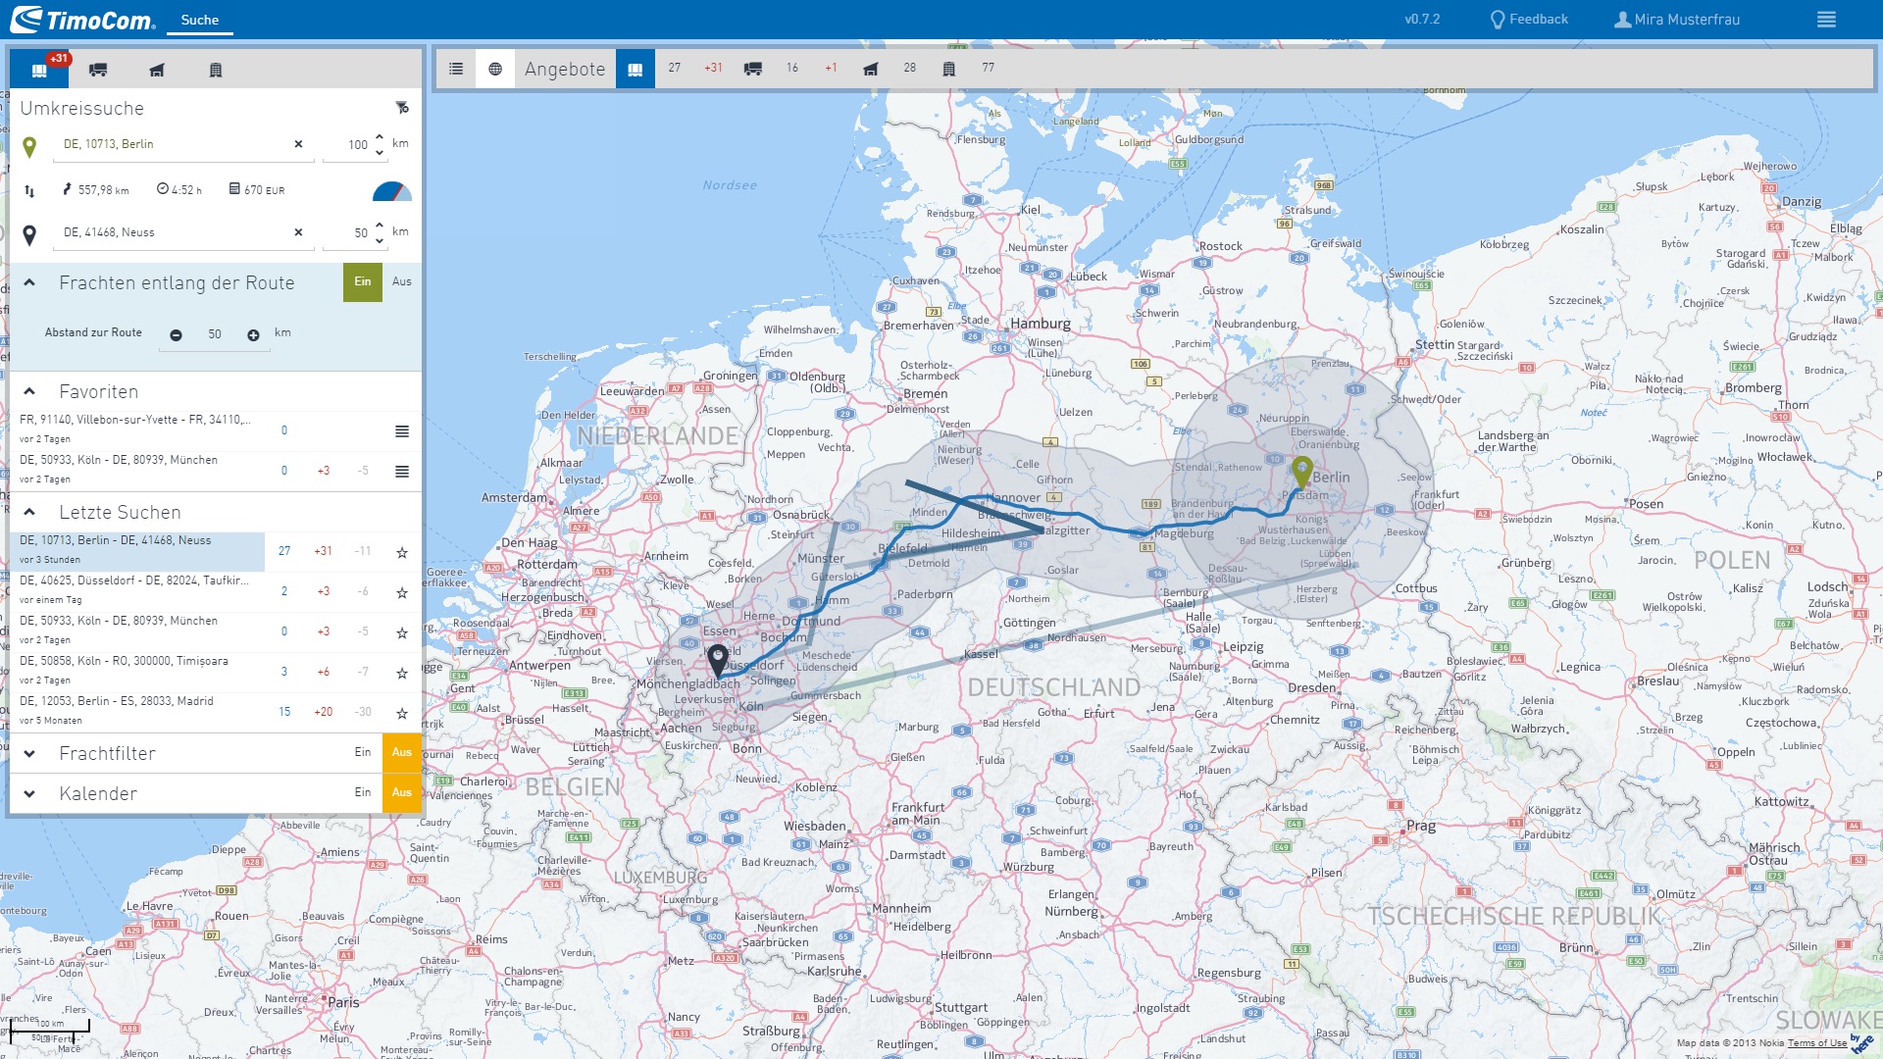The image size is (1883, 1059).
Task: Click the route filter icon top-right of search panel
Action: tap(401, 109)
